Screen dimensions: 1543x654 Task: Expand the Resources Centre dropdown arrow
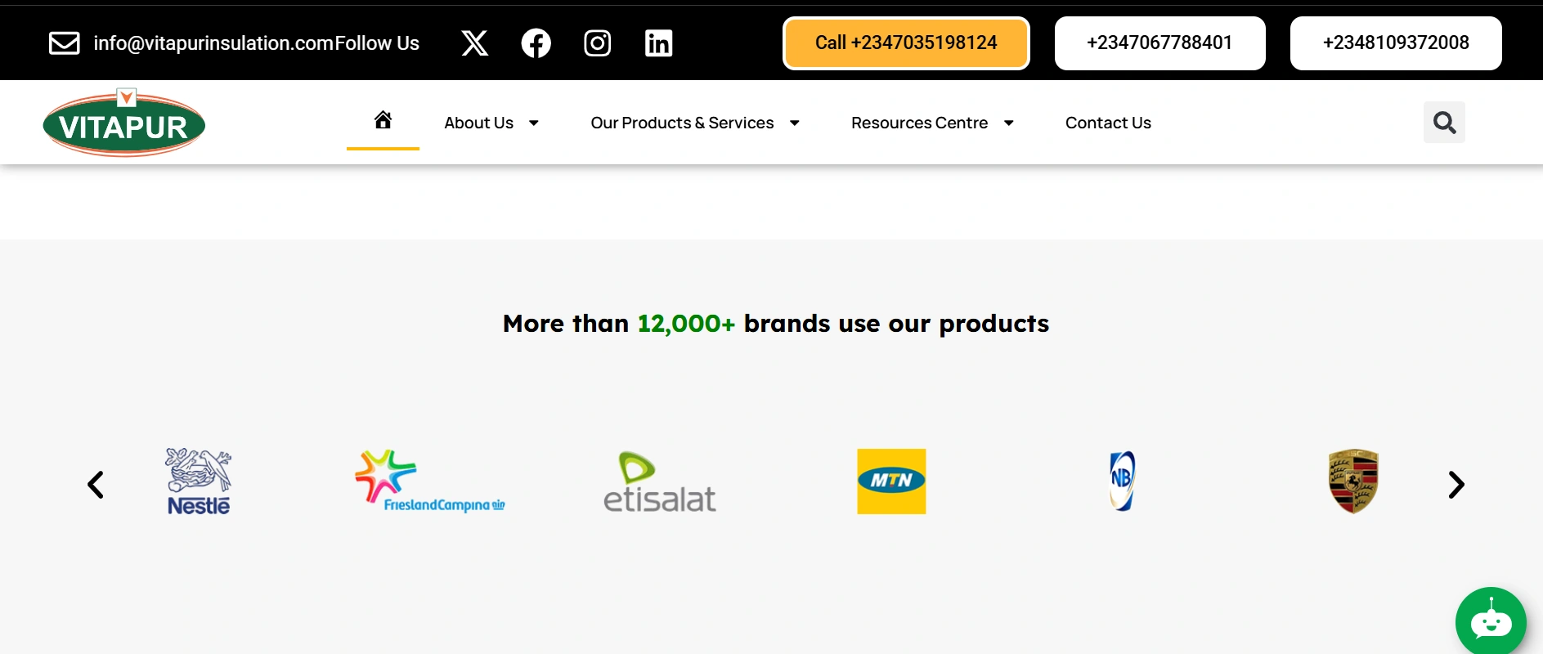click(1009, 123)
